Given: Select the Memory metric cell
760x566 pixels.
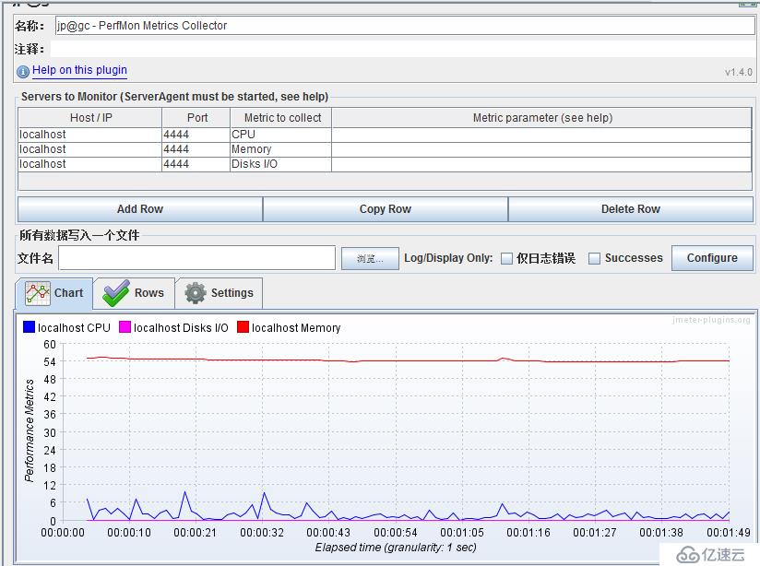Looking at the screenshot, I should 280,149.
